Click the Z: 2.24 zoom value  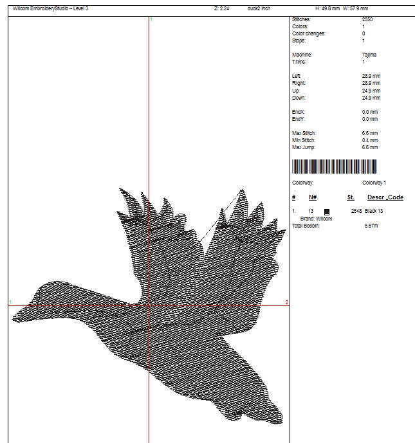pyautogui.click(x=221, y=8)
